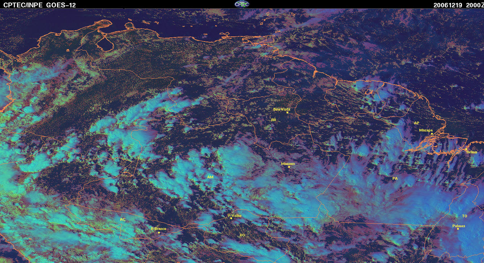Click the CPTEC/INPE GOES-12 title text

tap(40, 5)
